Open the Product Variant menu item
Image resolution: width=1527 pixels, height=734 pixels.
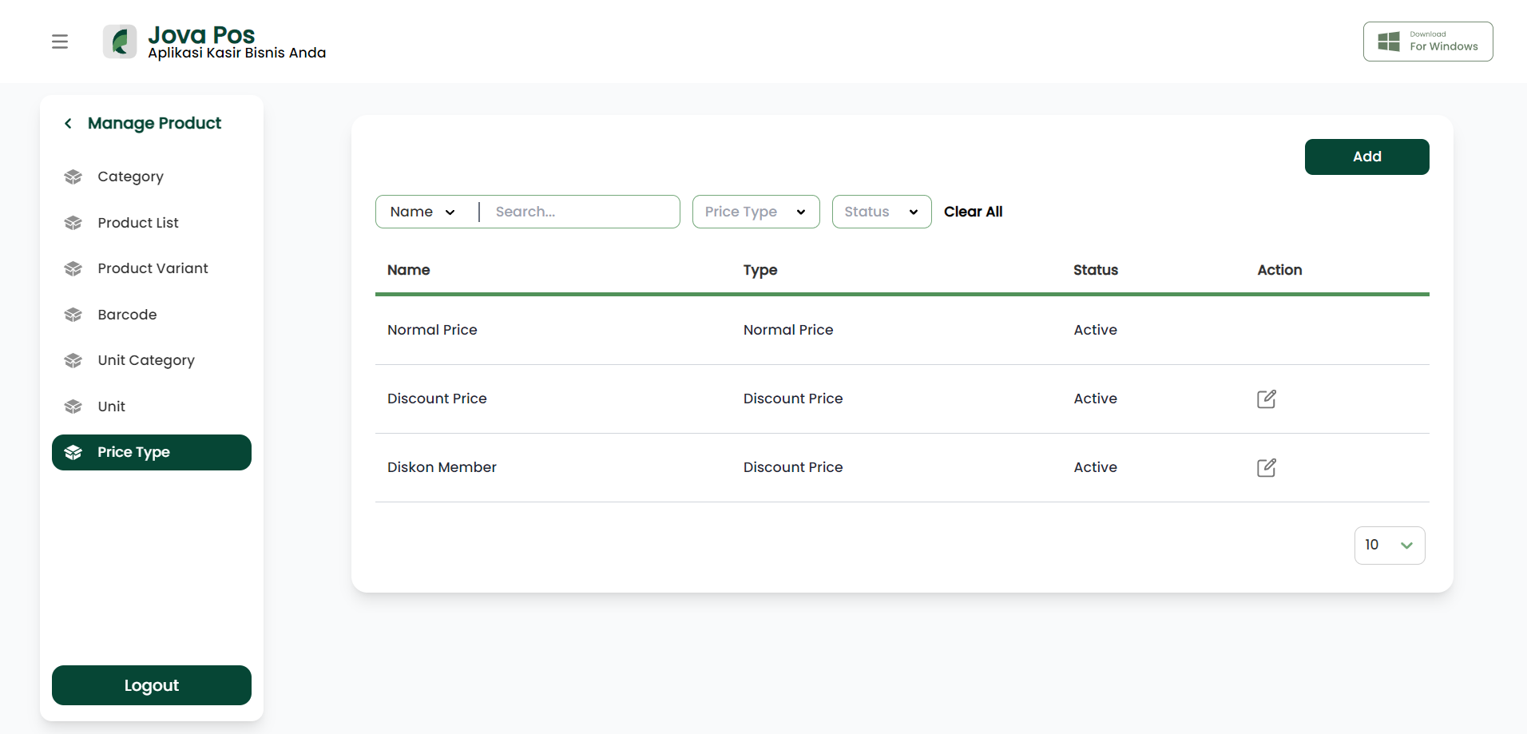click(x=152, y=268)
